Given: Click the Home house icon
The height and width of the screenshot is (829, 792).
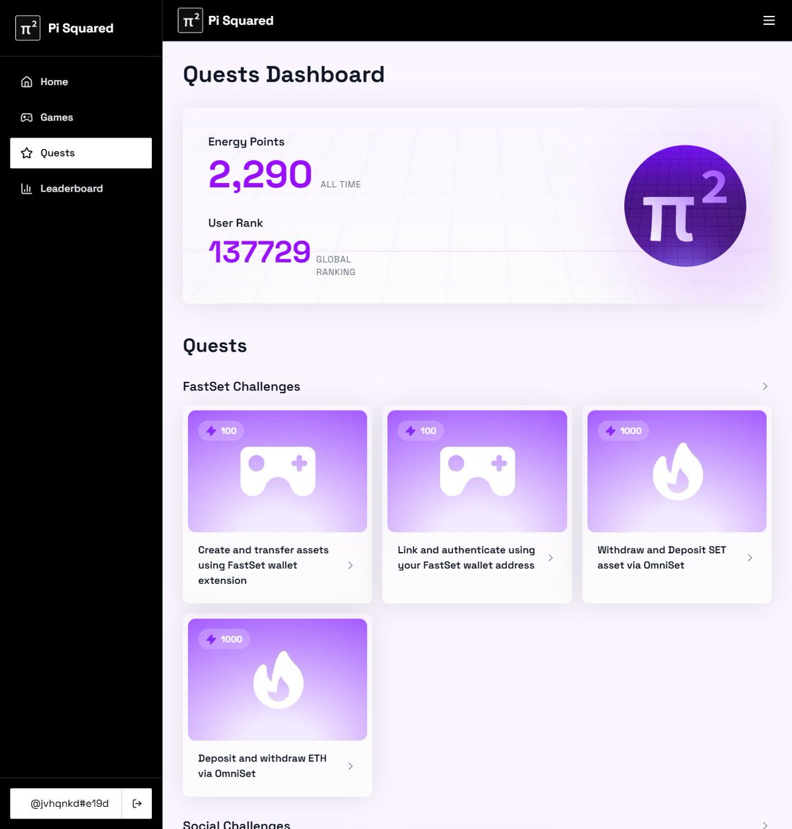Looking at the screenshot, I should 27,82.
